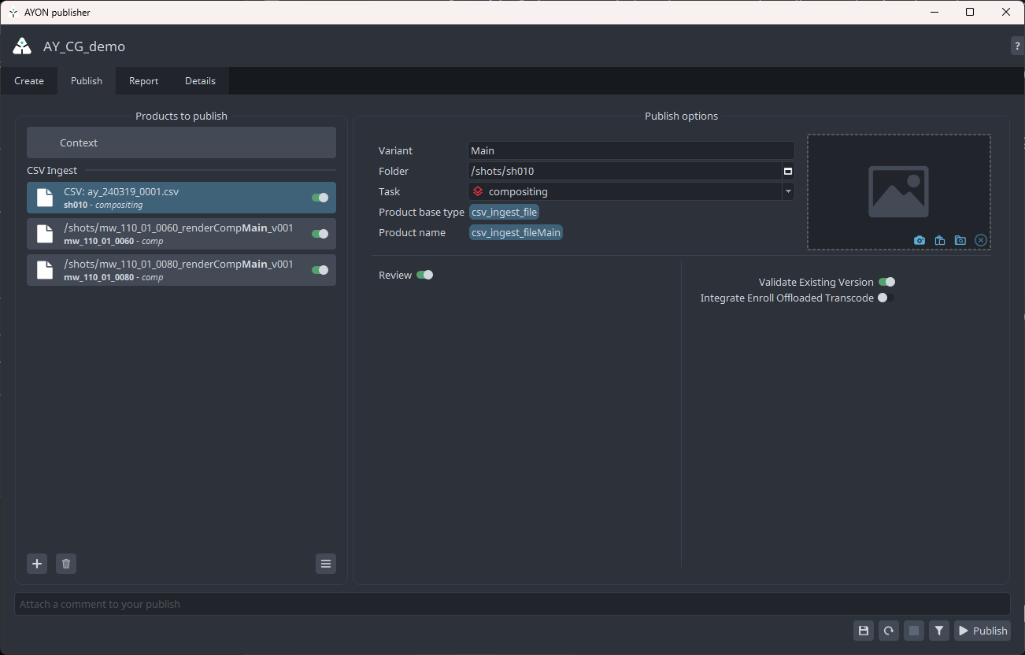Click the add new product plus icon
The width and height of the screenshot is (1025, 655).
(x=37, y=564)
